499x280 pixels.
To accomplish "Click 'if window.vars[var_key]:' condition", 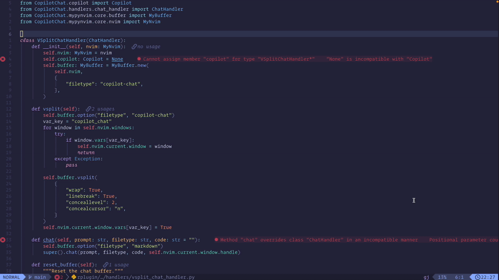I will (100, 140).
